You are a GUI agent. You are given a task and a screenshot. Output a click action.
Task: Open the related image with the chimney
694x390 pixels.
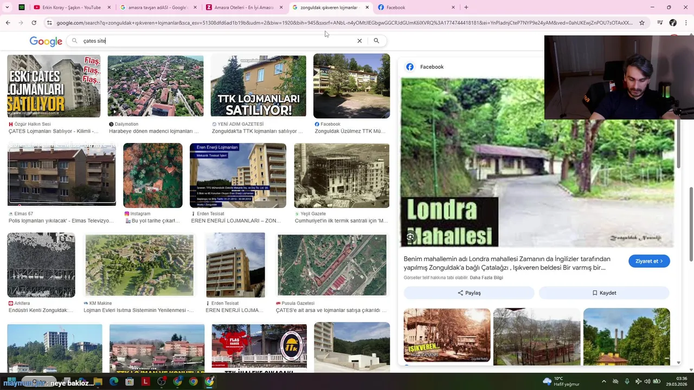pos(627,336)
